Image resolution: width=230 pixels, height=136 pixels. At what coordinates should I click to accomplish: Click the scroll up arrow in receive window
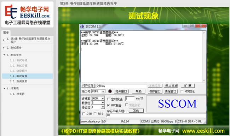pyautogui.click(x=204, y=33)
